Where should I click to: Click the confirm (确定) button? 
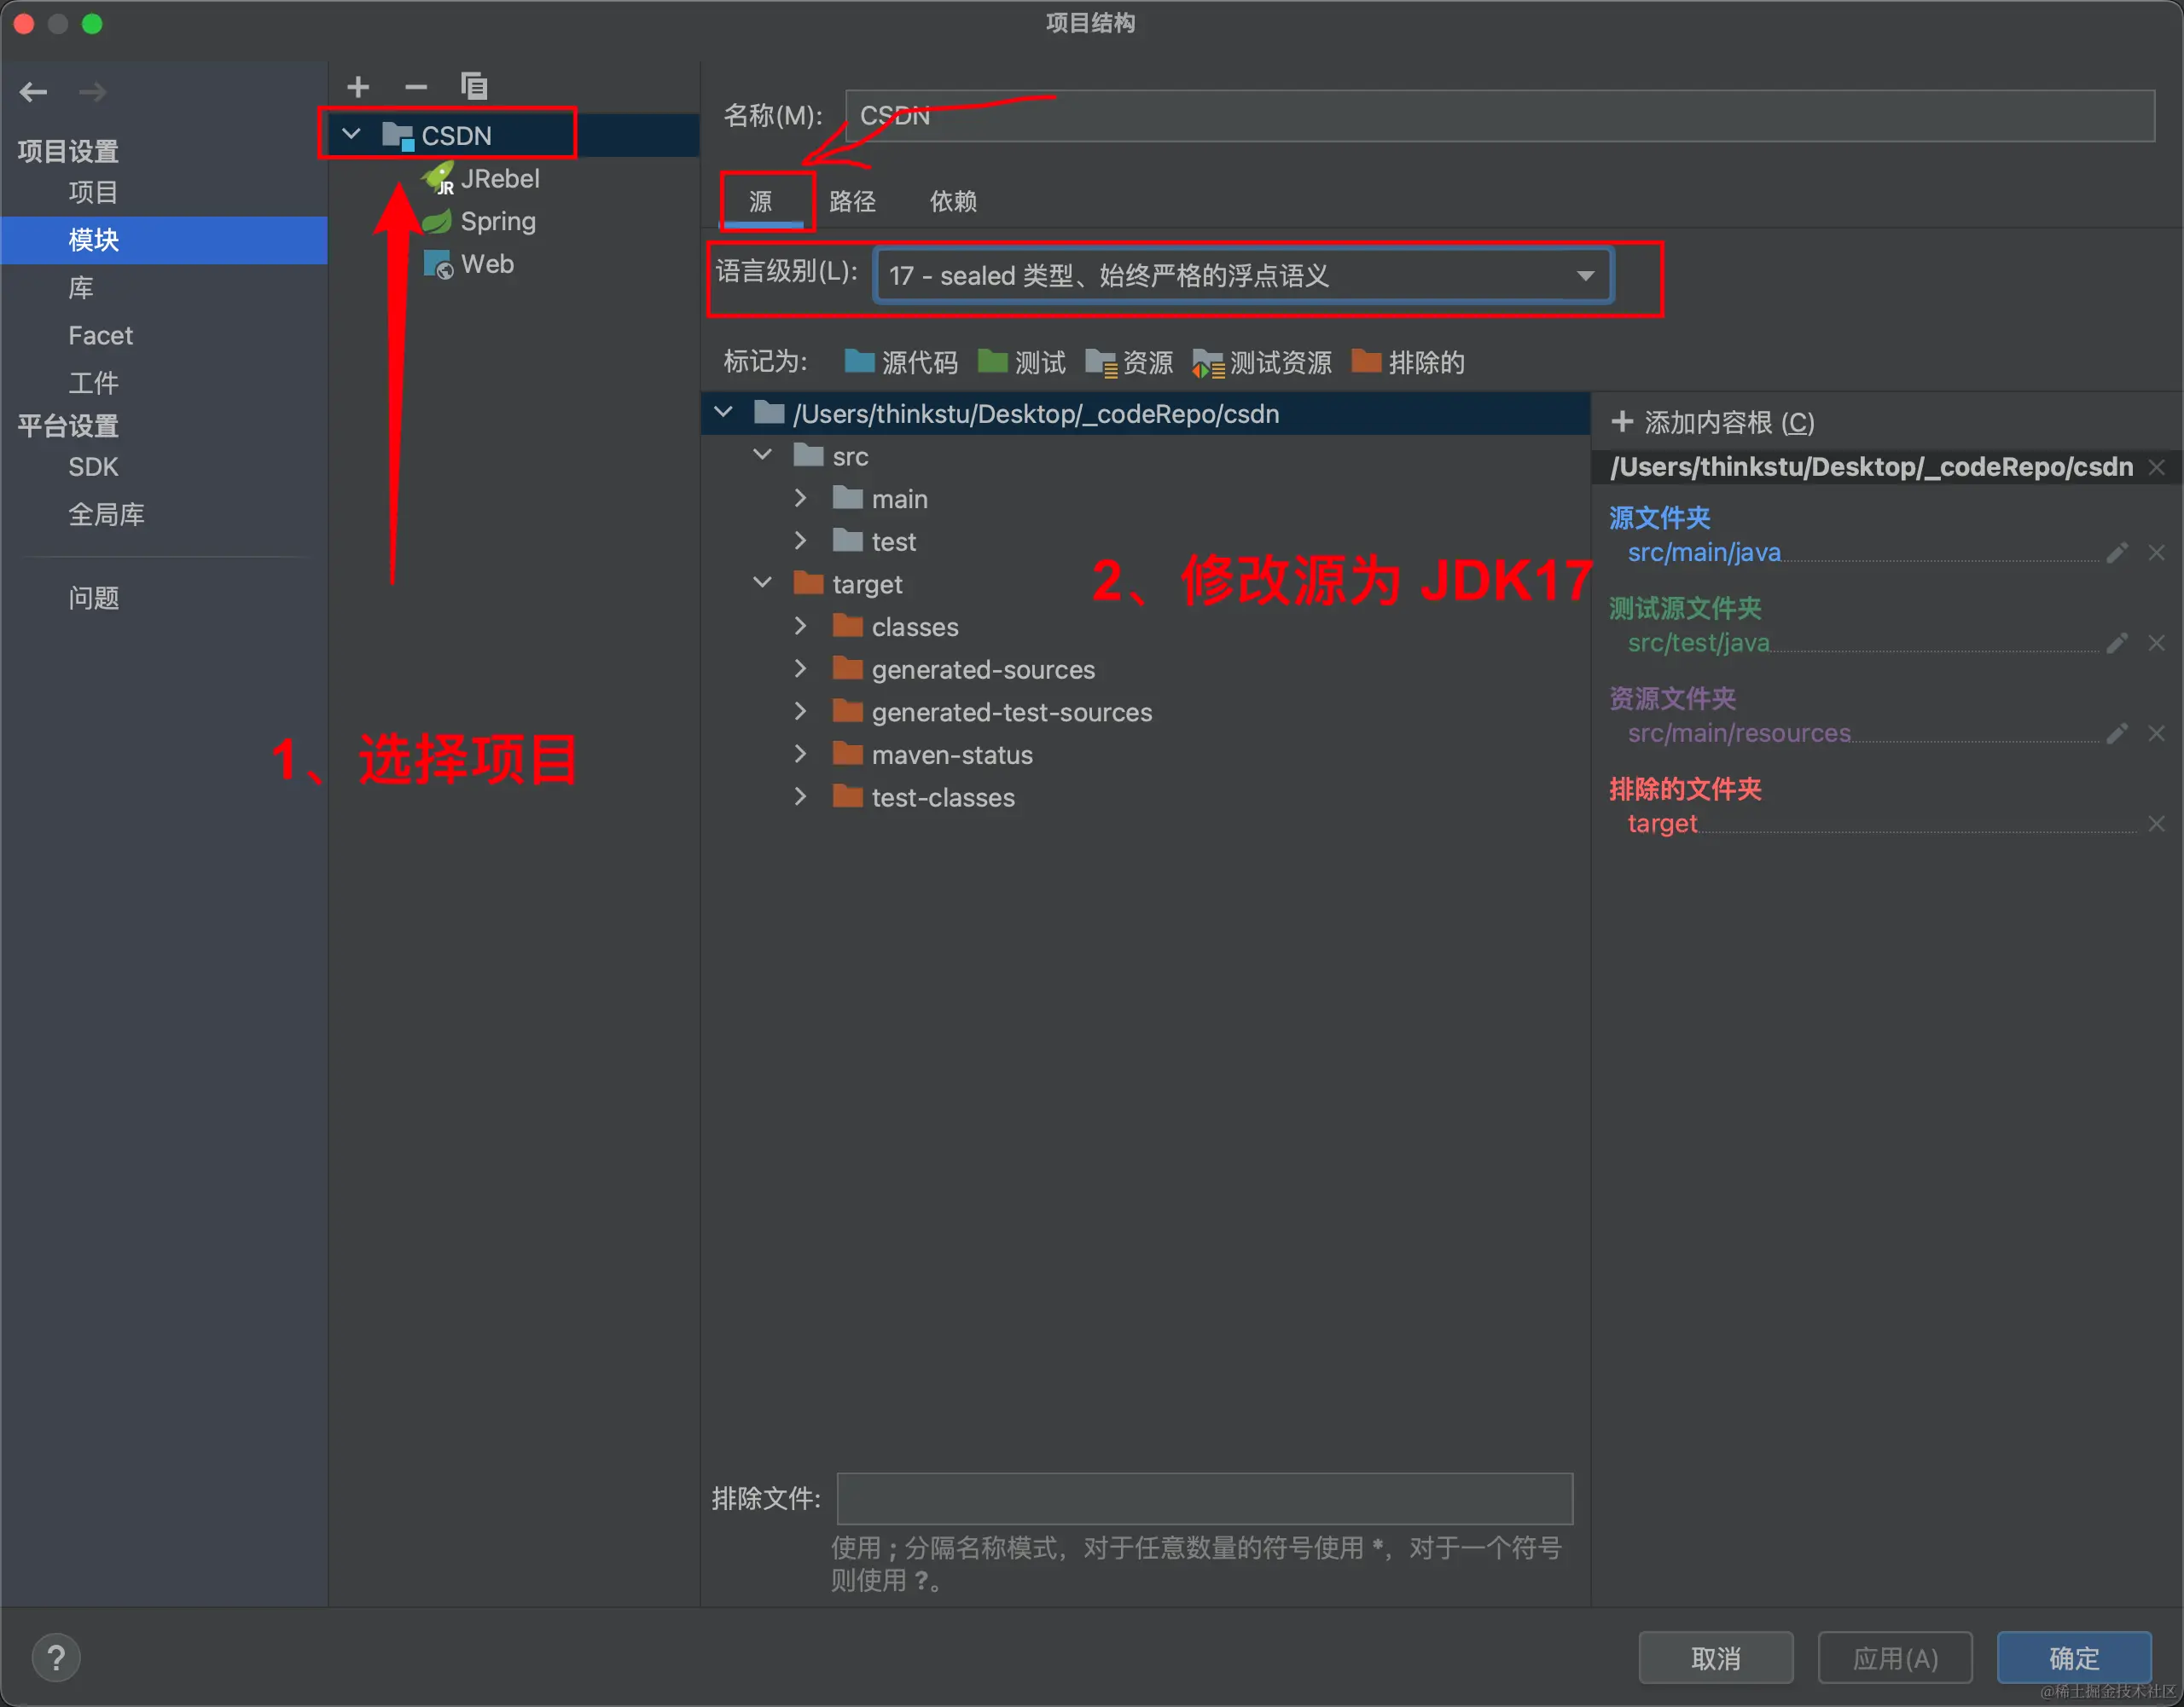pos(2073,1658)
